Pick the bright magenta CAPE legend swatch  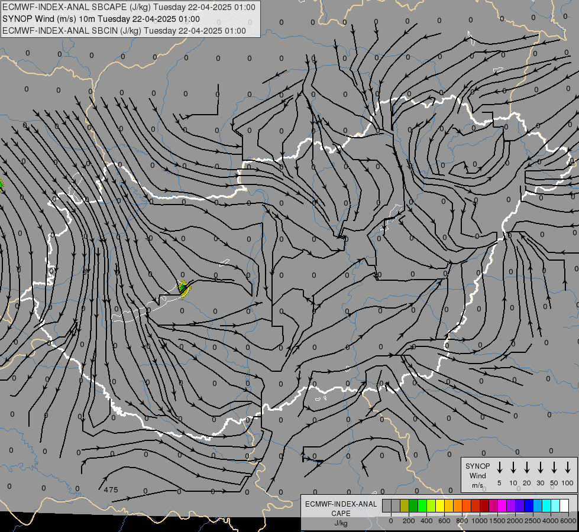502,505
